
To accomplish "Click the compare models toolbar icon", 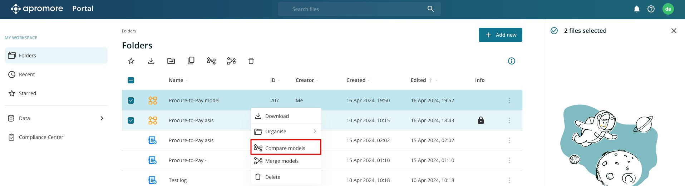I will [x=211, y=61].
